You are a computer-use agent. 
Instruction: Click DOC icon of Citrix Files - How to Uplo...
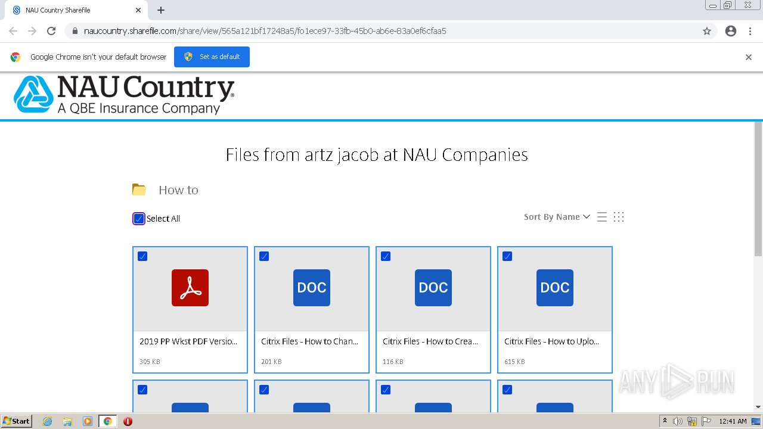click(x=555, y=288)
